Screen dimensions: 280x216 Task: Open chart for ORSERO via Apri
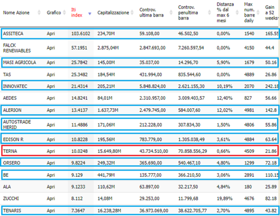[x=51, y=163]
